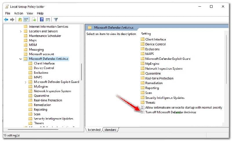Click the Forward arrow toolbar icon

[12, 19]
